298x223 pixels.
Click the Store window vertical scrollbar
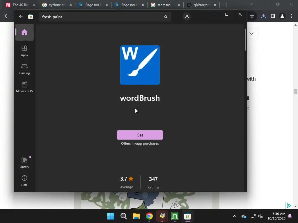click(x=245, y=40)
